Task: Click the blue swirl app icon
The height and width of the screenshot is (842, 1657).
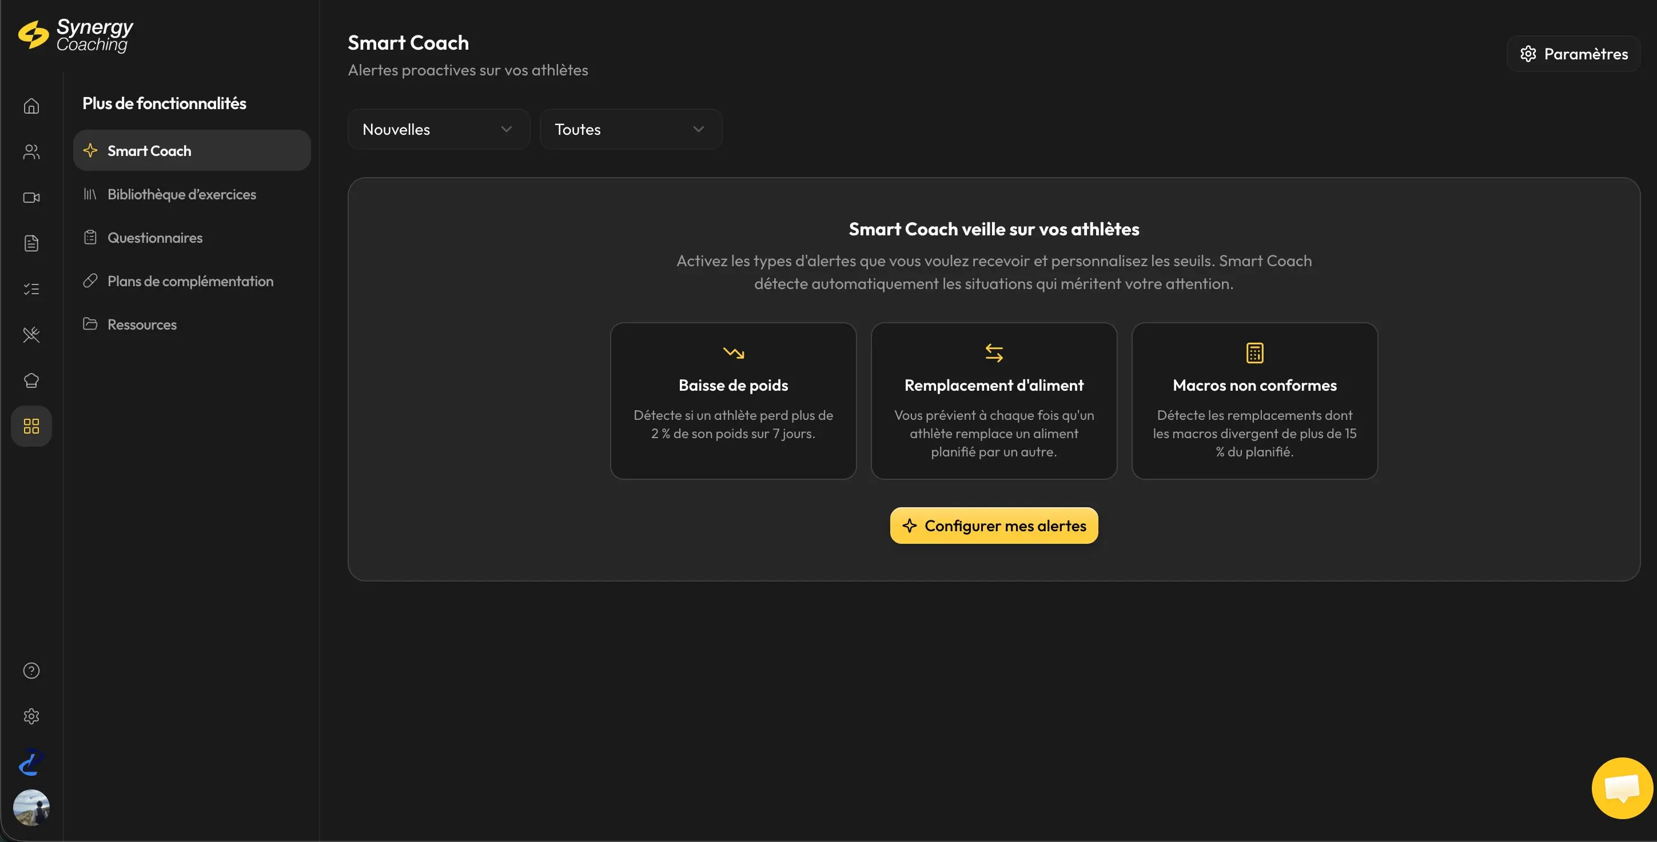Action: tap(31, 761)
